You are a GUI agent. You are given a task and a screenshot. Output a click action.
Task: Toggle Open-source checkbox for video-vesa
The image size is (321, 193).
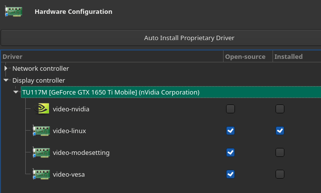[x=230, y=174]
